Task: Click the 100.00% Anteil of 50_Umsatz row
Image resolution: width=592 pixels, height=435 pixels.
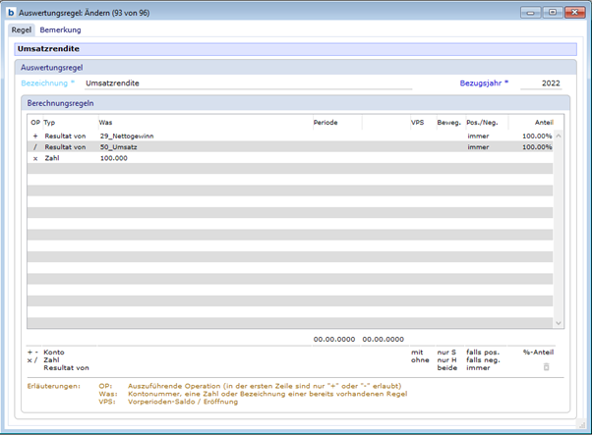Action: [x=536, y=146]
